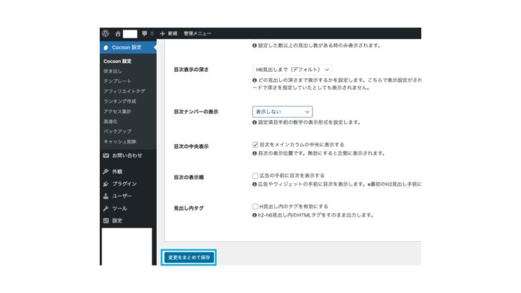
Task: Open the 管理メニュー in admin bar
Action: tap(198, 33)
